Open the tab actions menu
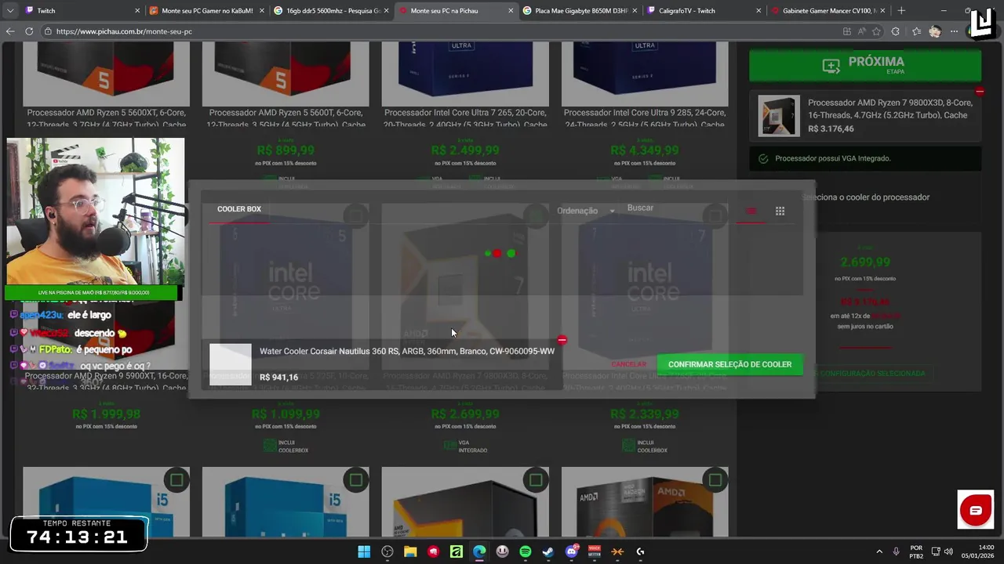Viewport: 1004px width, 564px height. click(10, 11)
